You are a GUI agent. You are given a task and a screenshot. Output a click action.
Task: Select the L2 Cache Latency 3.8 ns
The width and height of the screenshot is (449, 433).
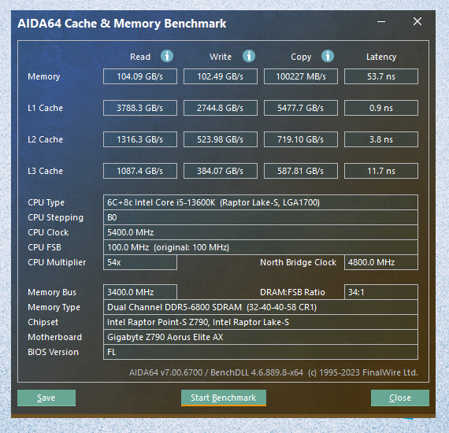tap(381, 139)
